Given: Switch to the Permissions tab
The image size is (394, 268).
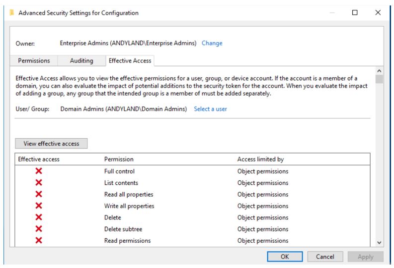Looking at the screenshot, I should click(34, 60).
